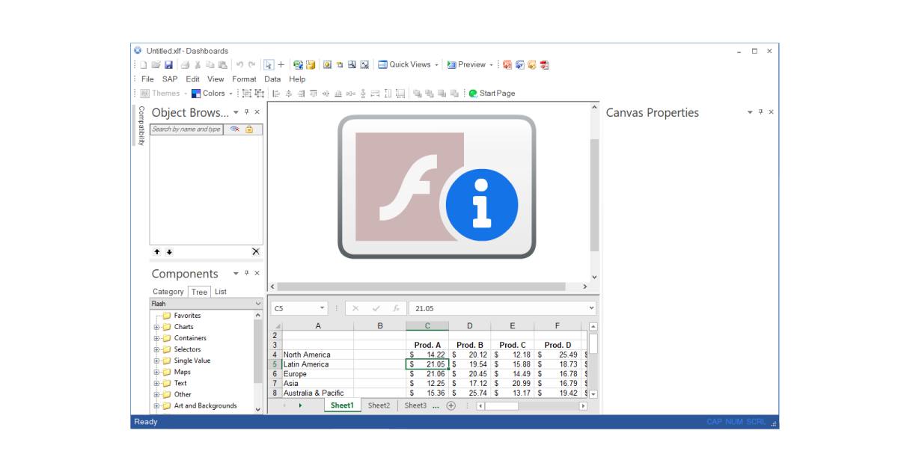Viewport: 898px width, 469px height.
Task: Open the Data menu
Action: tap(272, 79)
